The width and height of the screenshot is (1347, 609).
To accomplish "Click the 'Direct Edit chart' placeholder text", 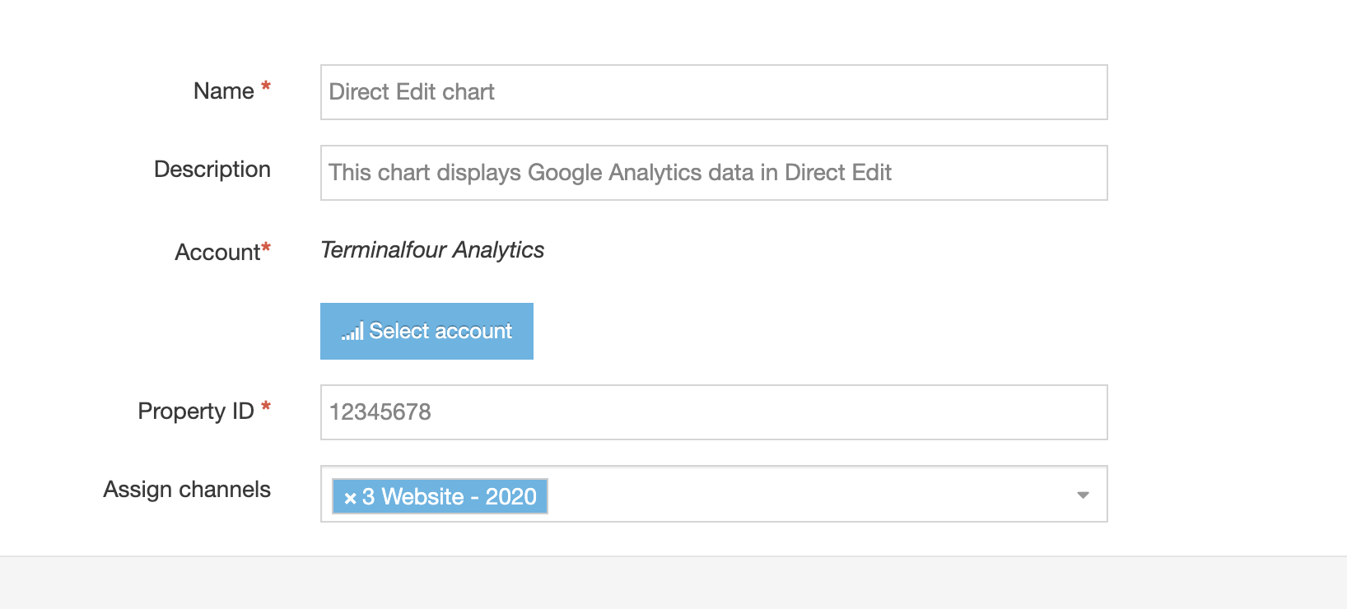I will tap(412, 92).
